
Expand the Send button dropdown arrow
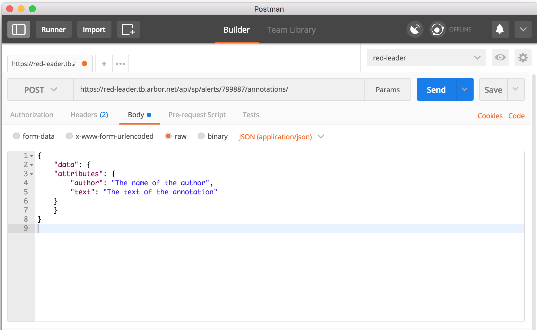465,89
